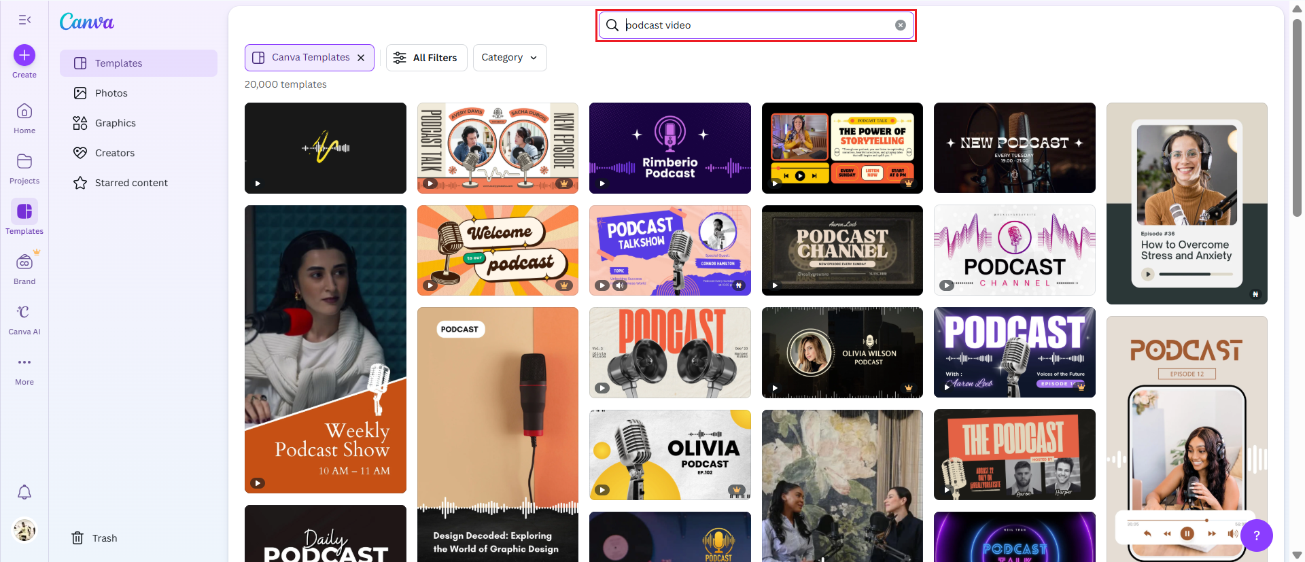This screenshot has height=562, width=1305.
Task: Open the Podcast Talkshow template
Action: pos(670,250)
